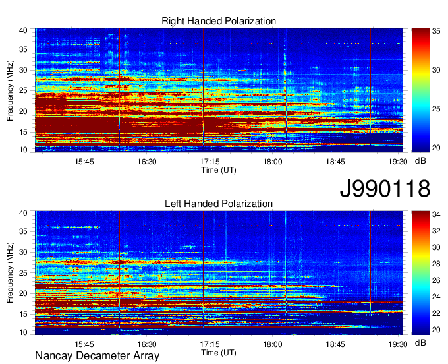
Task: Click the 18:45 tick label on the top plot
Action: (x=335, y=162)
